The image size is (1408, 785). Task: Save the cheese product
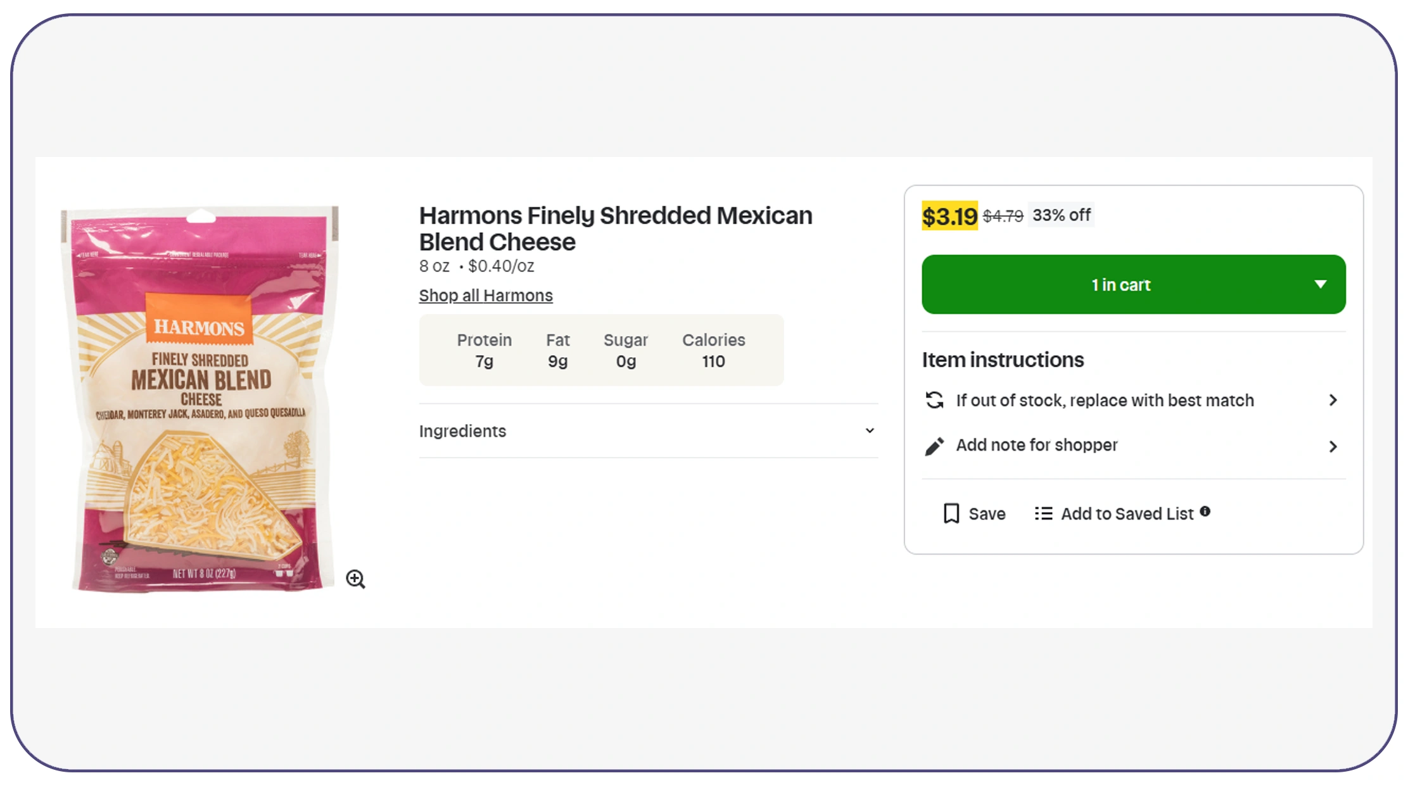pyautogui.click(x=987, y=513)
